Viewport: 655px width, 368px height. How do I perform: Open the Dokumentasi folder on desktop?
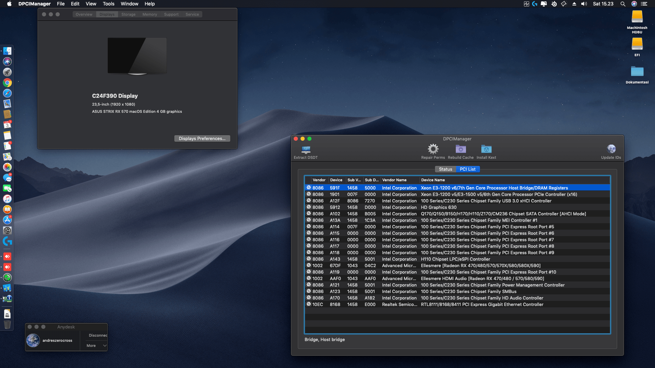click(x=637, y=72)
